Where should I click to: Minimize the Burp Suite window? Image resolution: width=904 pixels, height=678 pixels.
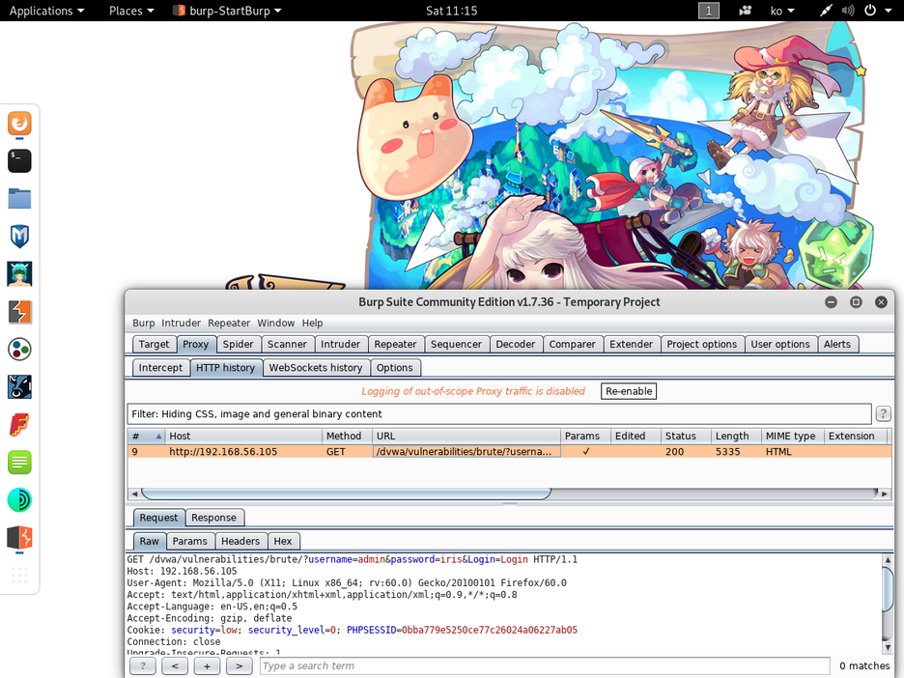[831, 302]
